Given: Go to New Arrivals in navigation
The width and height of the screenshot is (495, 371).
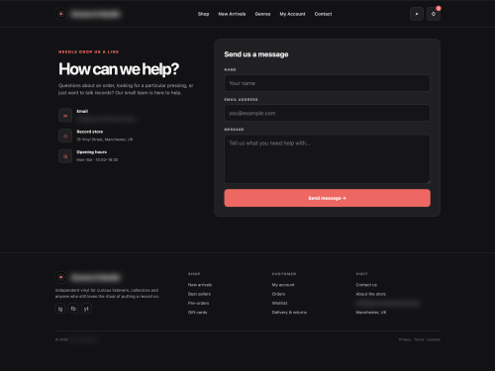Looking at the screenshot, I should 232,14.
